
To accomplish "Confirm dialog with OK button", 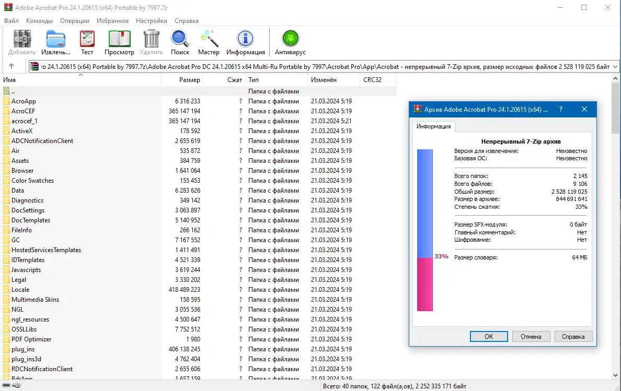I will point(488,336).
